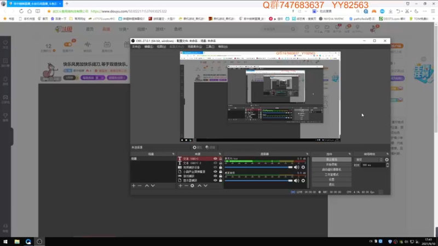Mute the second audio mixer channel
438x246 pixels.
[x=296, y=181]
